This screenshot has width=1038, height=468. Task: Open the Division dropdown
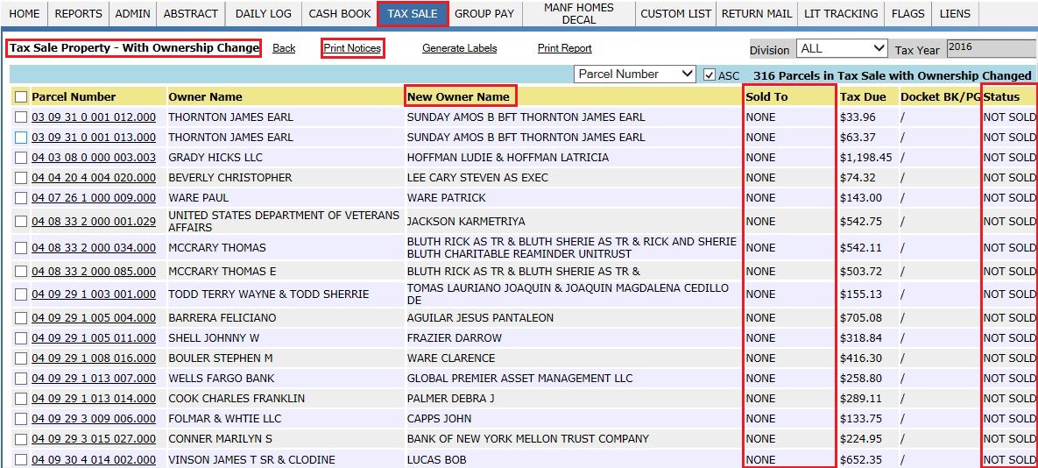tap(841, 49)
